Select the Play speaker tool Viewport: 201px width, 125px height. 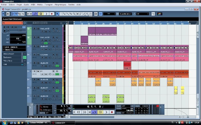coord(87,14)
